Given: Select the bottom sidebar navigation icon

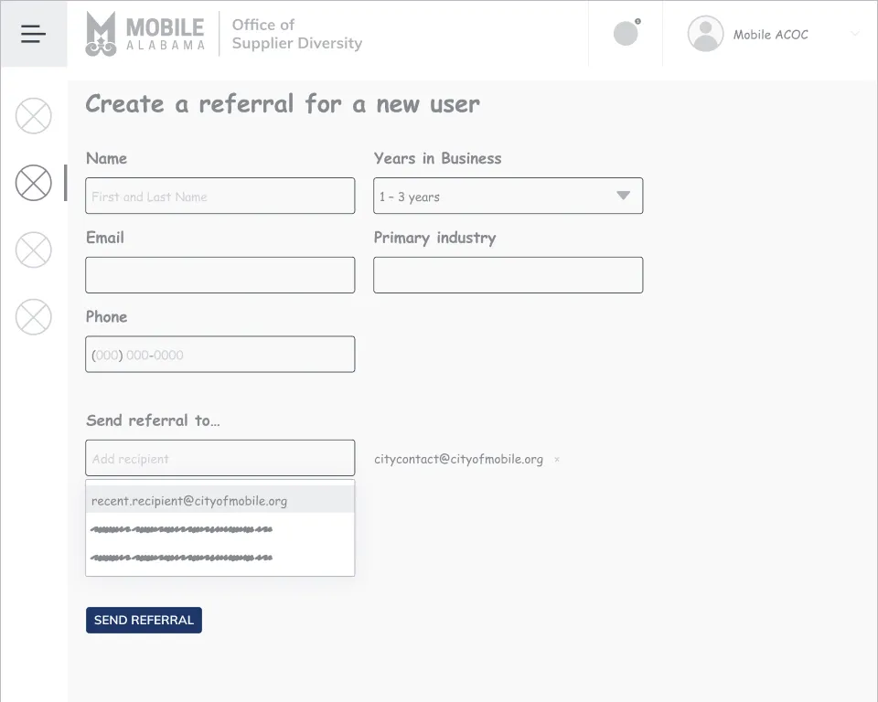Looking at the screenshot, I should [x=33, y=317].
